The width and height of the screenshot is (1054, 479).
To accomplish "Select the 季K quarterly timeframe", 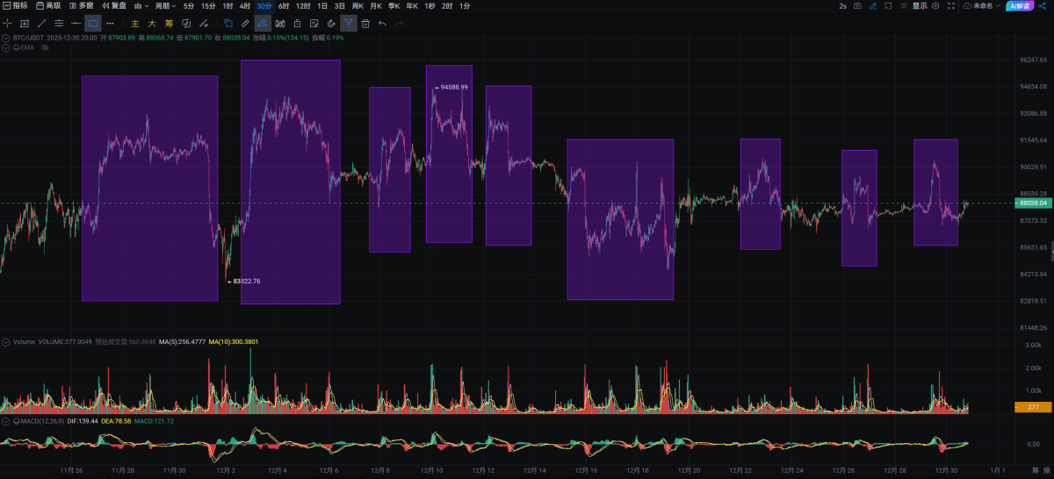I will 394,6.
